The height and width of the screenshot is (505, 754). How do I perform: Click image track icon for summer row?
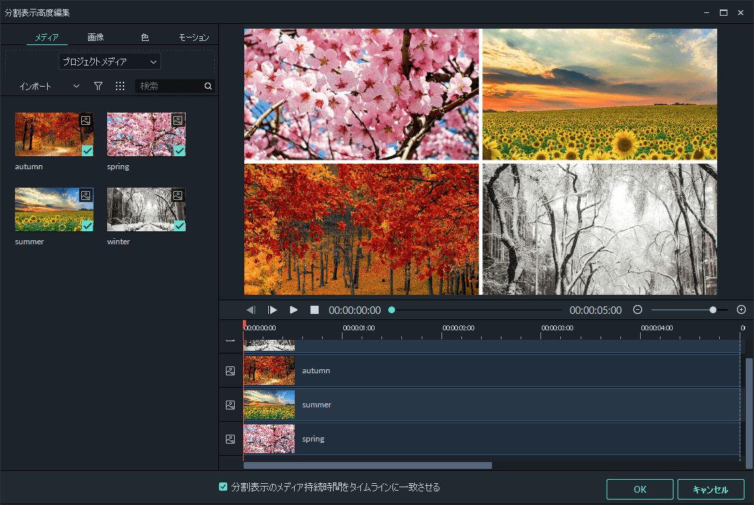231,405
